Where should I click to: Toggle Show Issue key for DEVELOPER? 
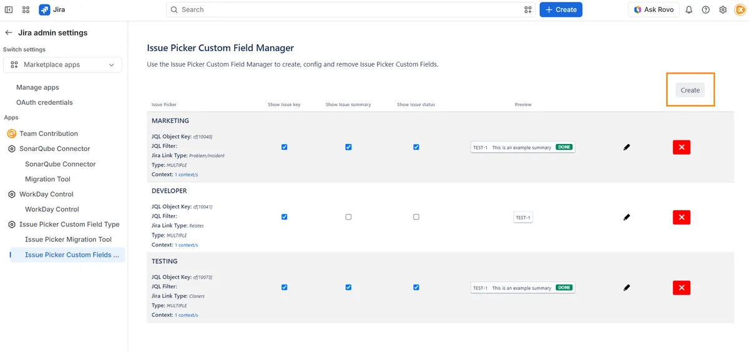[x=284, y=217]
